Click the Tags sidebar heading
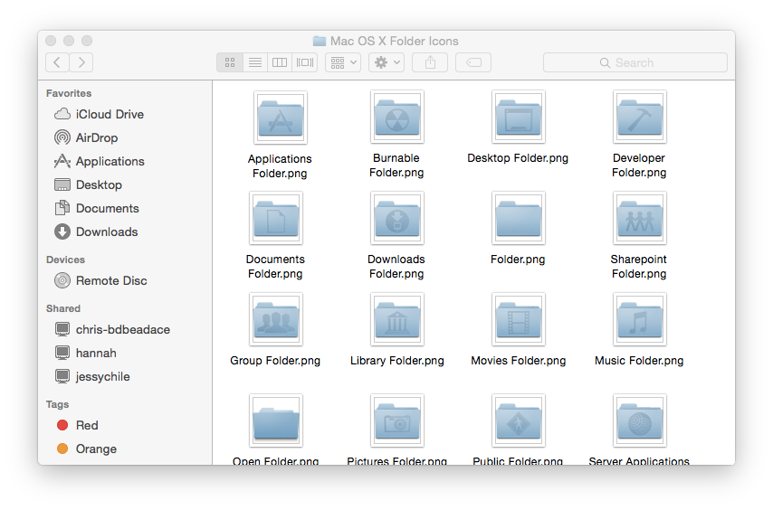 coord(57,404)
